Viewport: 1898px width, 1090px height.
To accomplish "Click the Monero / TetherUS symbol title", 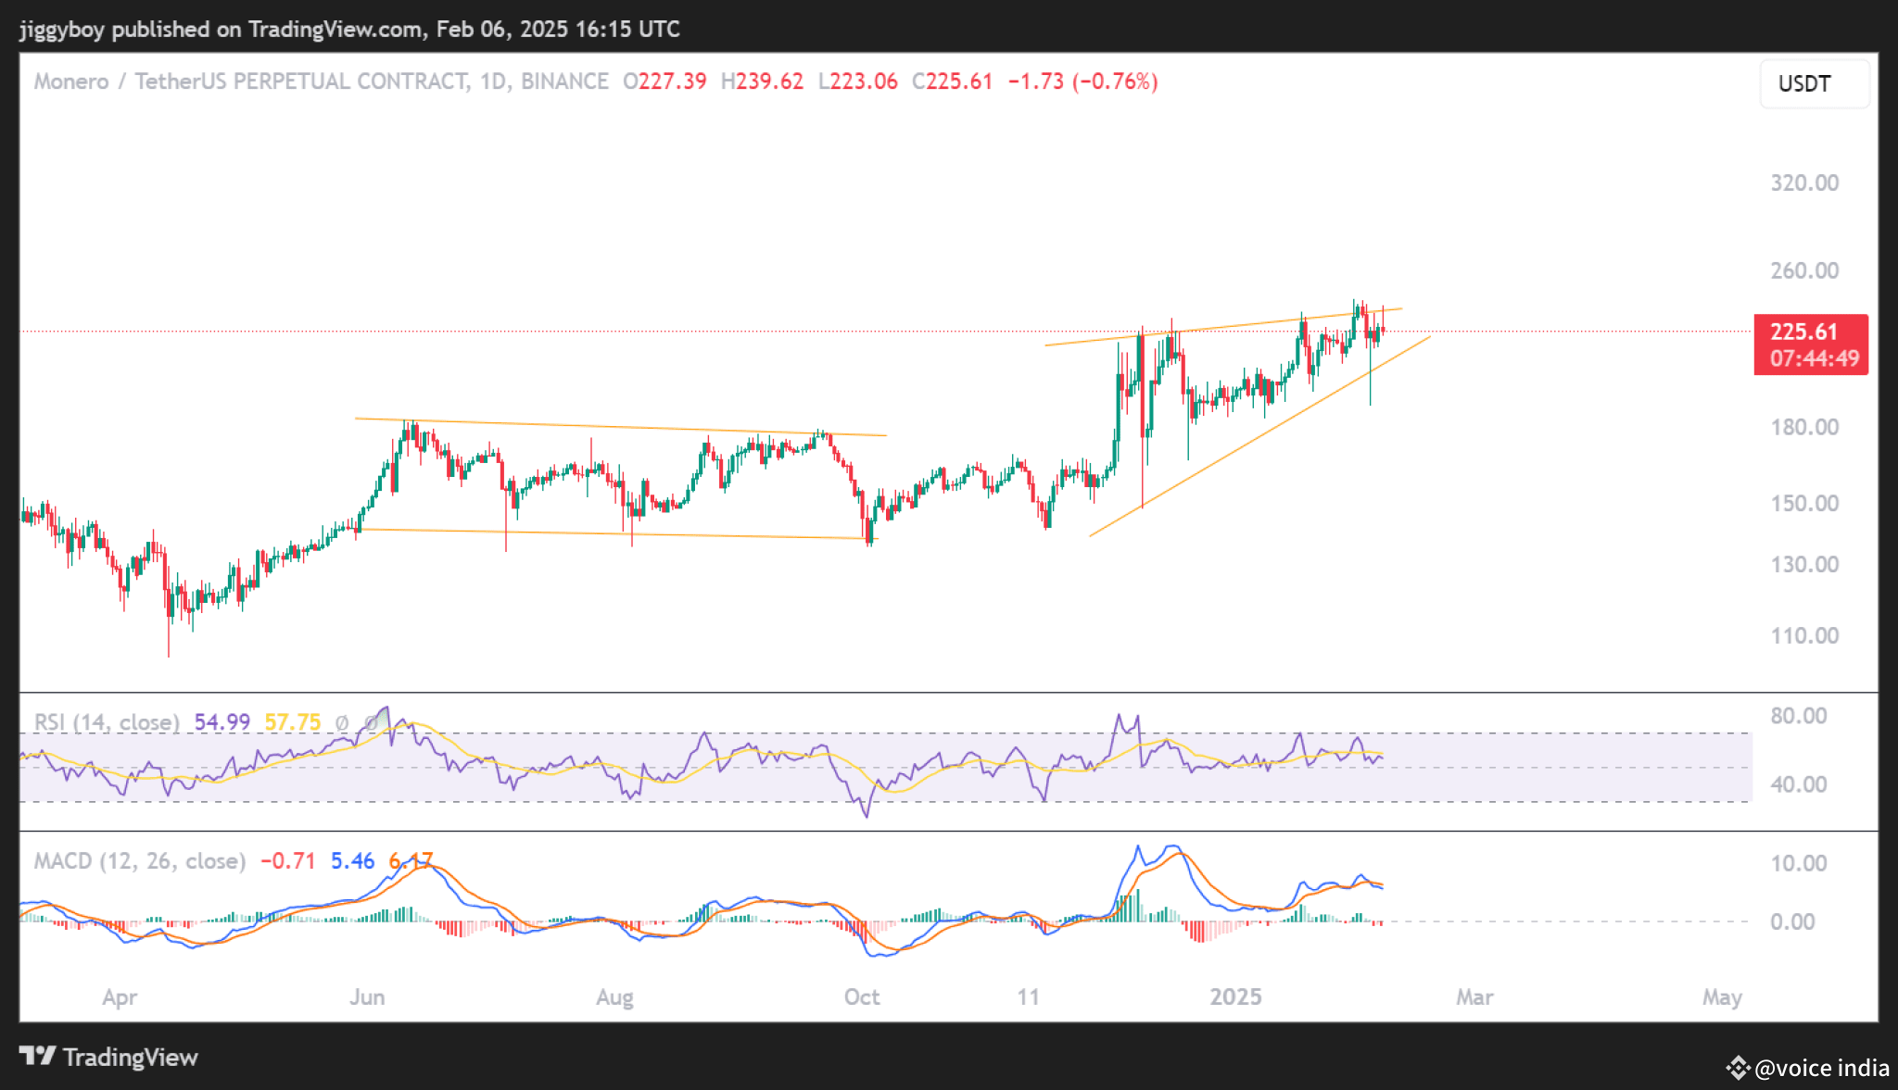I will pyautogui.click(x=250, y=81).
